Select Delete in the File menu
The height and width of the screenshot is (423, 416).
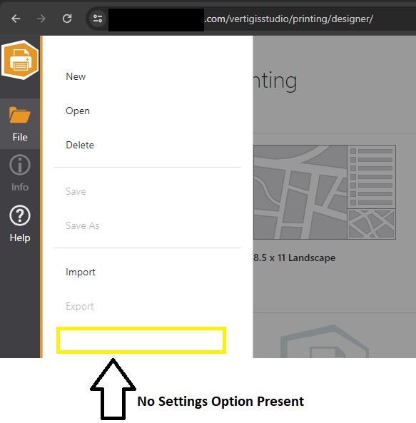click(x=80, y=145)
